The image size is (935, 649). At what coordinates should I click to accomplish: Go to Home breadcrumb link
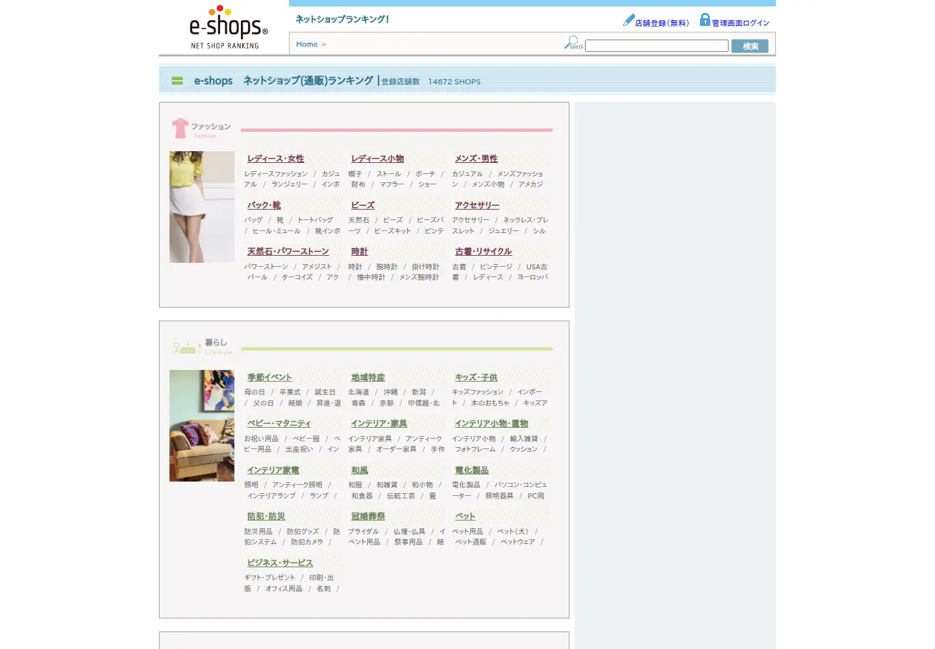tap(307, 44)
